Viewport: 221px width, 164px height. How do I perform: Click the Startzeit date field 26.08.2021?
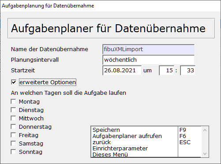122,71
